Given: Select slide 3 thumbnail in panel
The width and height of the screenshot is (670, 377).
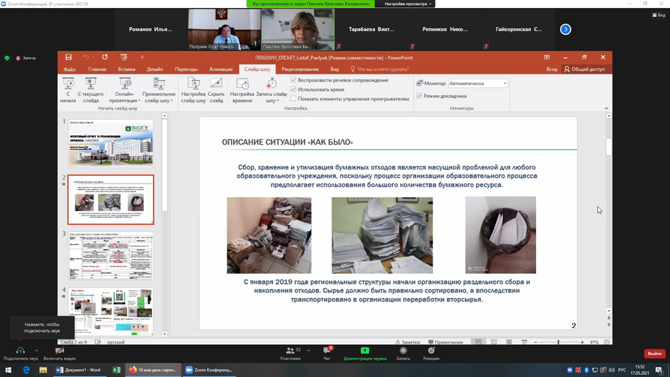Looking at the screenshot, I should [111, 255].
